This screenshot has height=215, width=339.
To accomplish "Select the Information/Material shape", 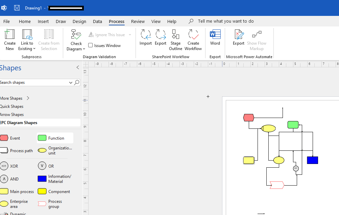I will (55, 179).
